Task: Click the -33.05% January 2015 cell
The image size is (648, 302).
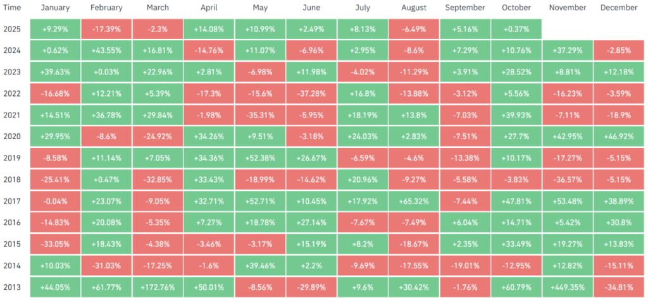Action: tap(55, 245)
